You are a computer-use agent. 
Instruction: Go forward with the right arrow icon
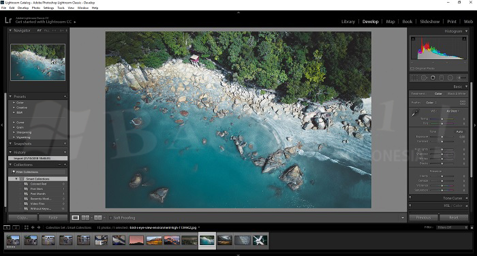(39, 227)
